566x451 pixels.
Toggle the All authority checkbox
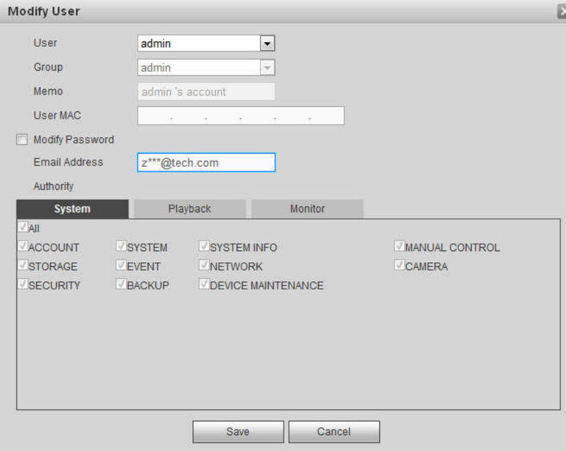[x=22, y=227]
